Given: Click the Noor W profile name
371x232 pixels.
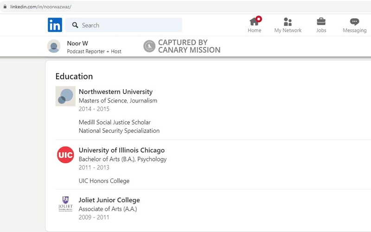Looking at the screenshot, I should tap(77, 43).
